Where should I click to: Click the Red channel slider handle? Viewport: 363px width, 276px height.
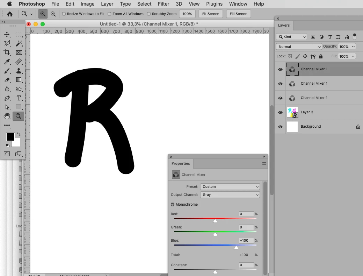coord(215,221)
